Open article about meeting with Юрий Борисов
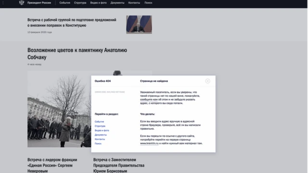Screen dimensions: 308x173 click(x=119, y=165)
